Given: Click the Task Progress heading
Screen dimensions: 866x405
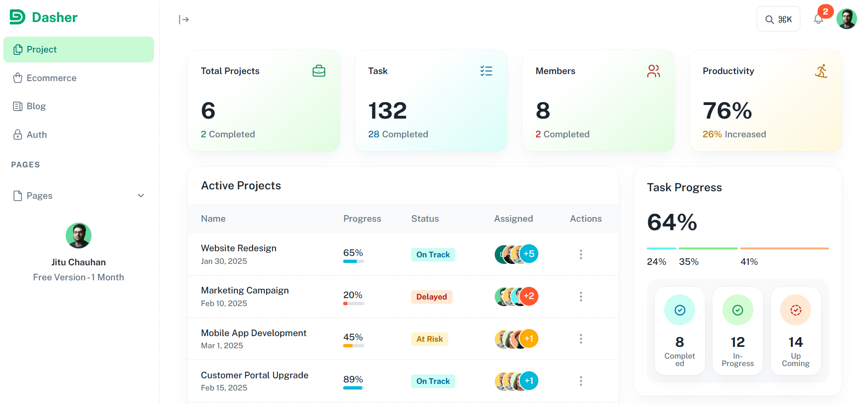Looking at the screenshot, I should [684, 187].
